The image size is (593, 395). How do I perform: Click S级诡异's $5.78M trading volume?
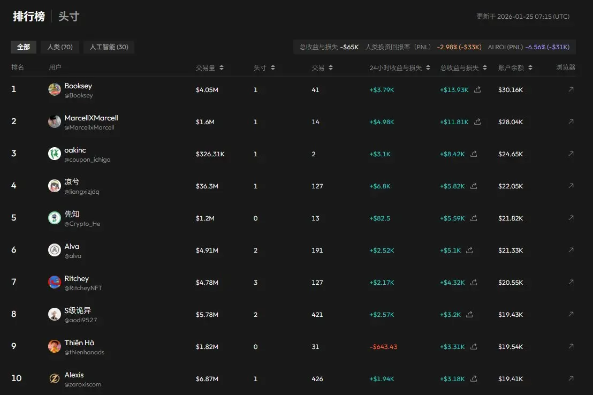coord(207,315)
